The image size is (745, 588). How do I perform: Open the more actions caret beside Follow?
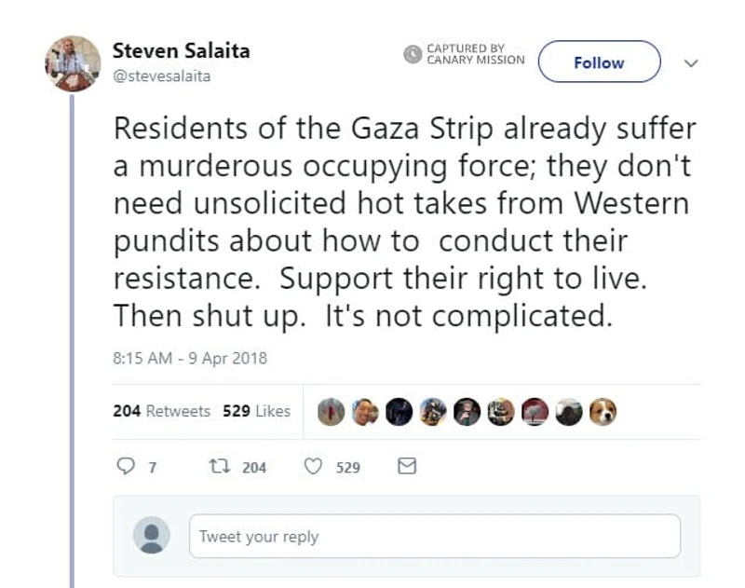tap(690, 62)
